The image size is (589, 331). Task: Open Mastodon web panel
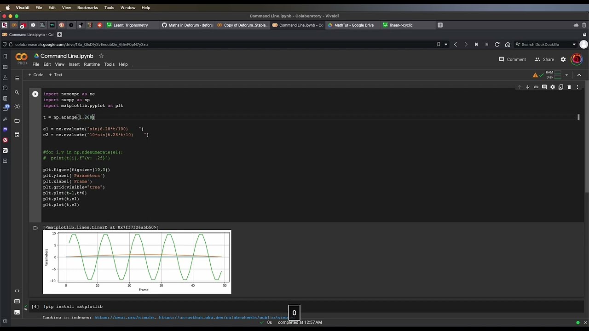pyautogui.click(x=5, y=130)
